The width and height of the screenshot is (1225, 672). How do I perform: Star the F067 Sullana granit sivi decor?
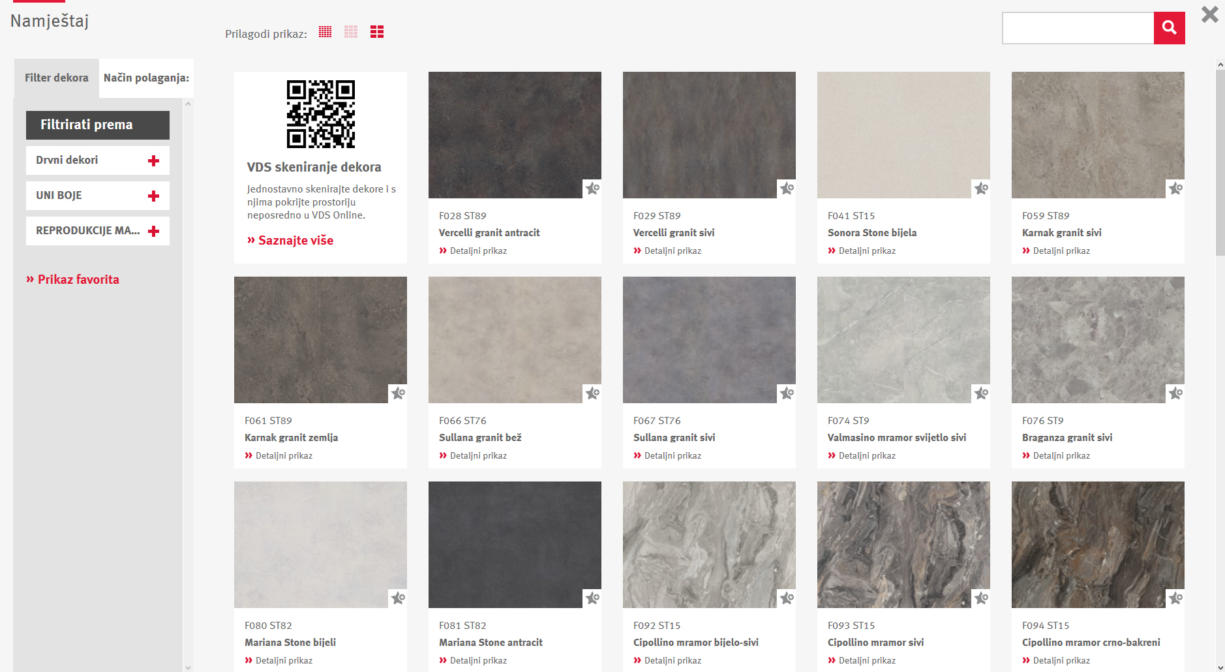pyautogui.click(x=786, y=393)
